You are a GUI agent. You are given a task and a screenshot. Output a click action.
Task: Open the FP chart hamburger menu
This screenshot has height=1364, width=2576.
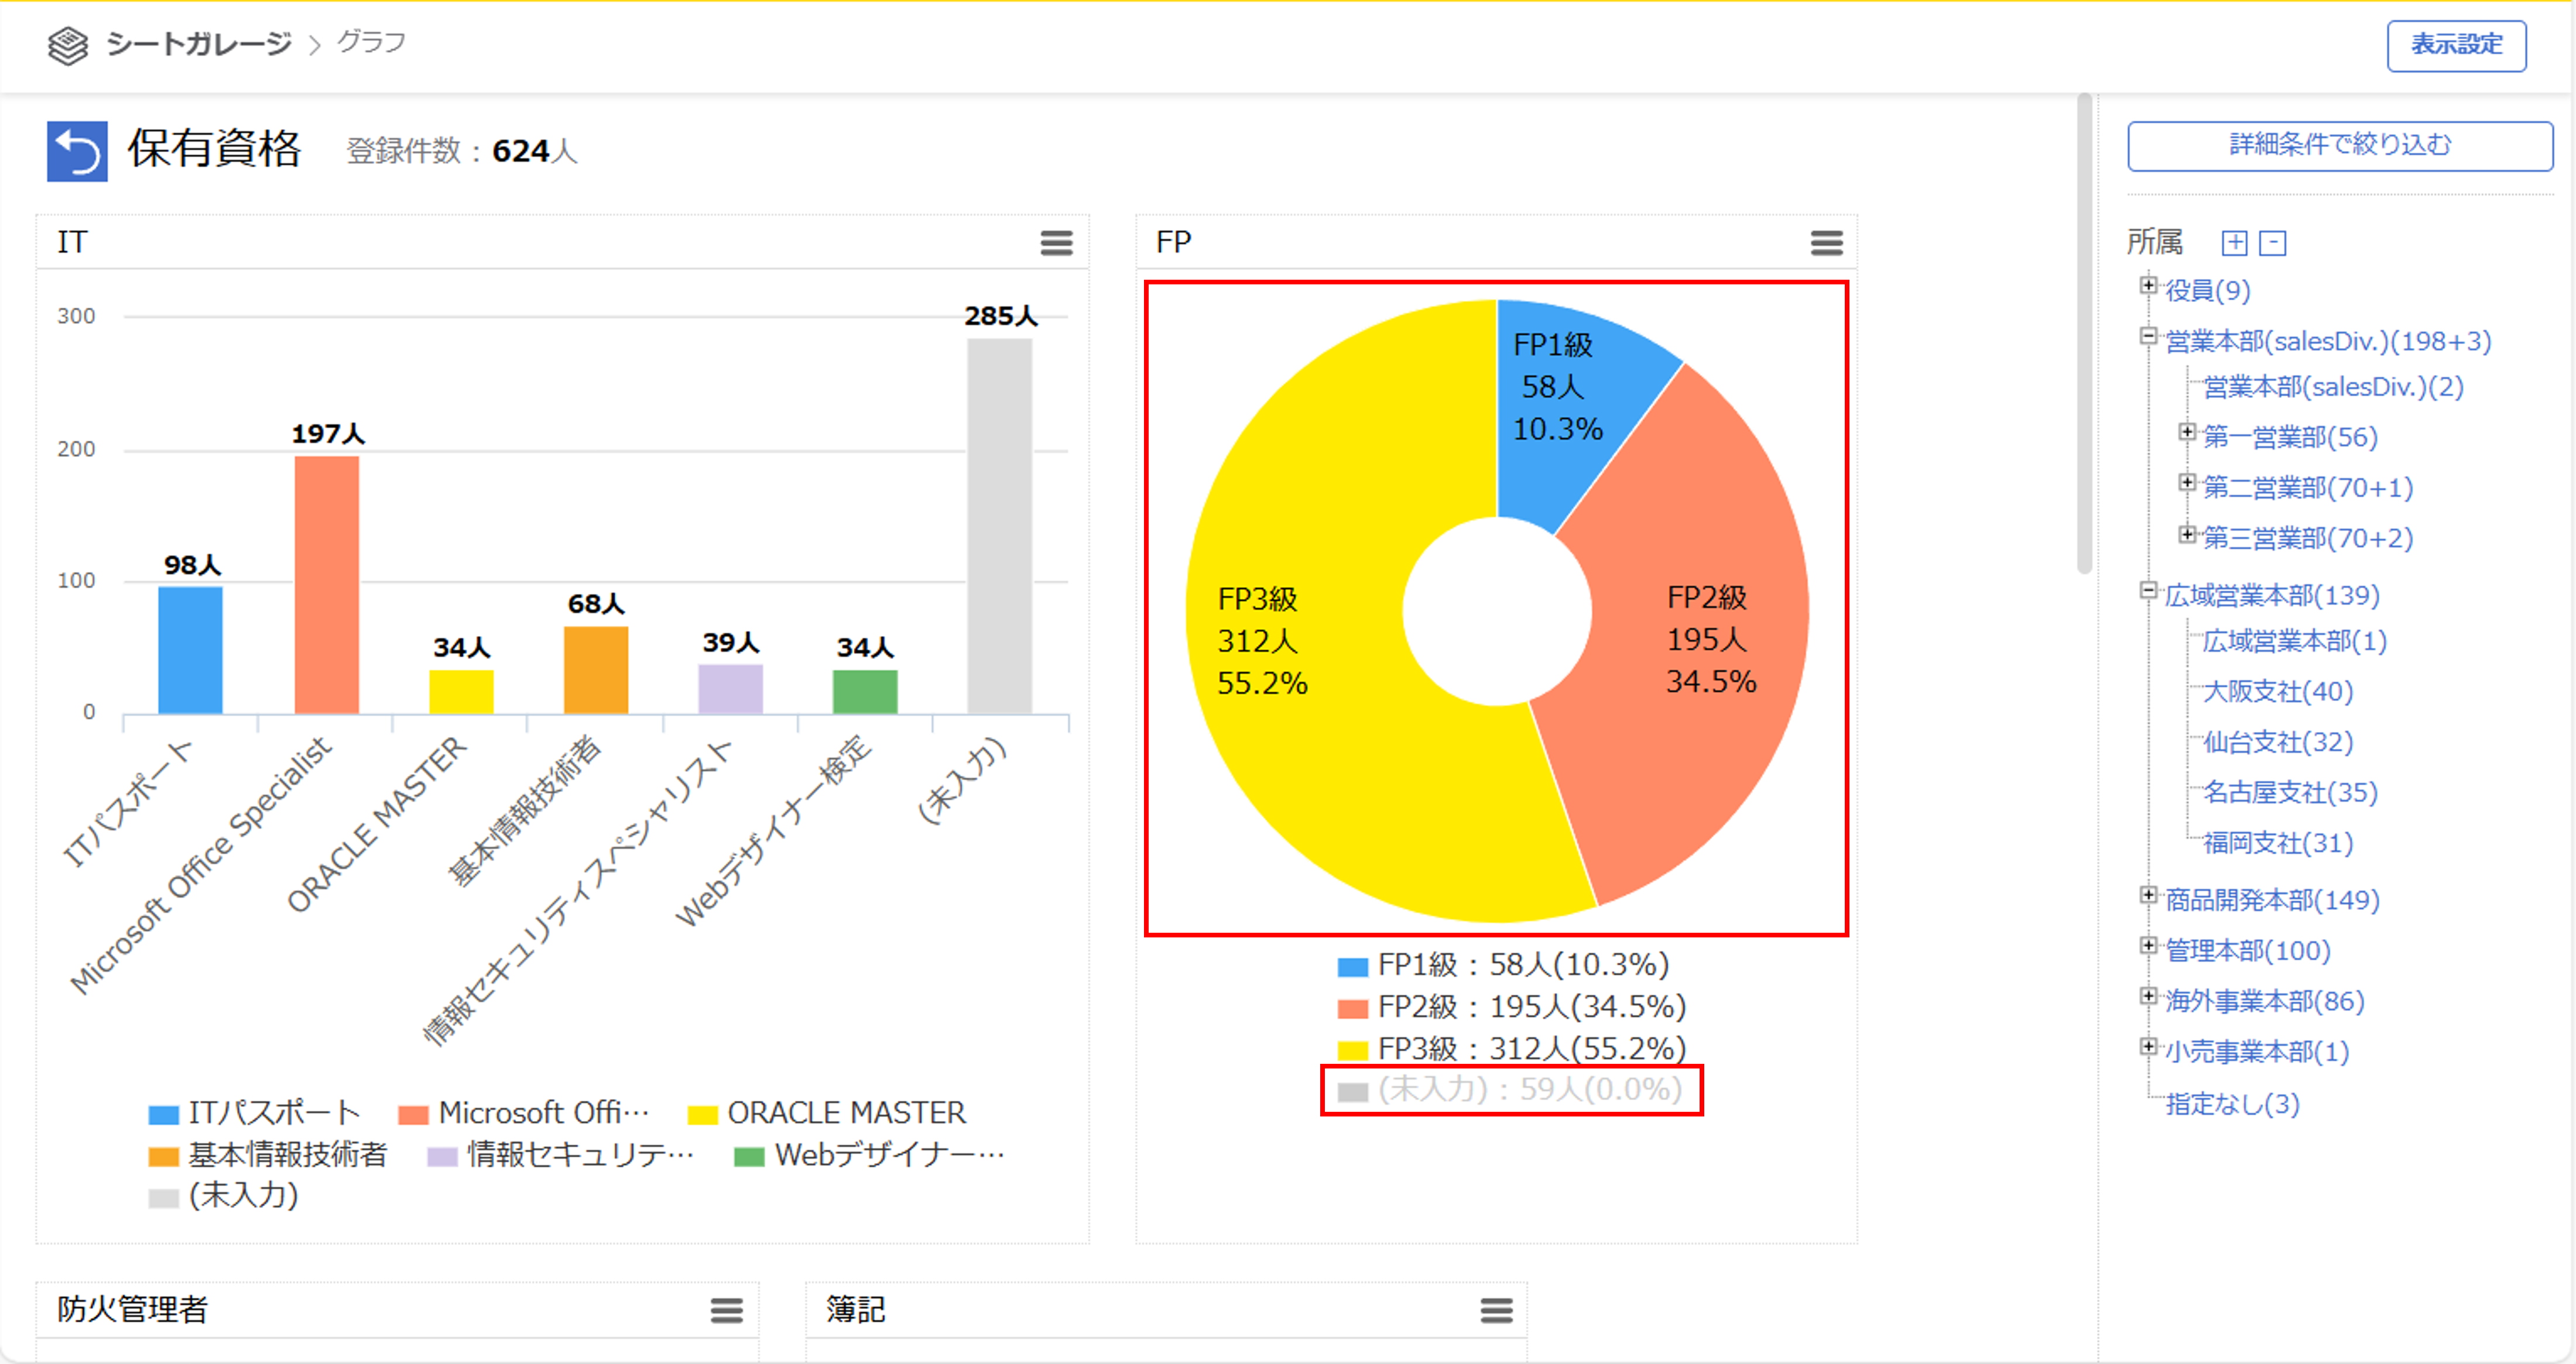pos(1826,243)
